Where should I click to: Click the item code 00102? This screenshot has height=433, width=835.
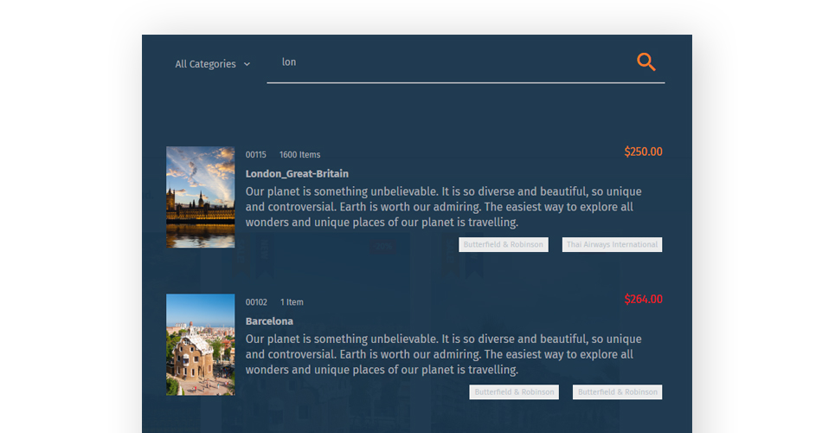(256, 302)
